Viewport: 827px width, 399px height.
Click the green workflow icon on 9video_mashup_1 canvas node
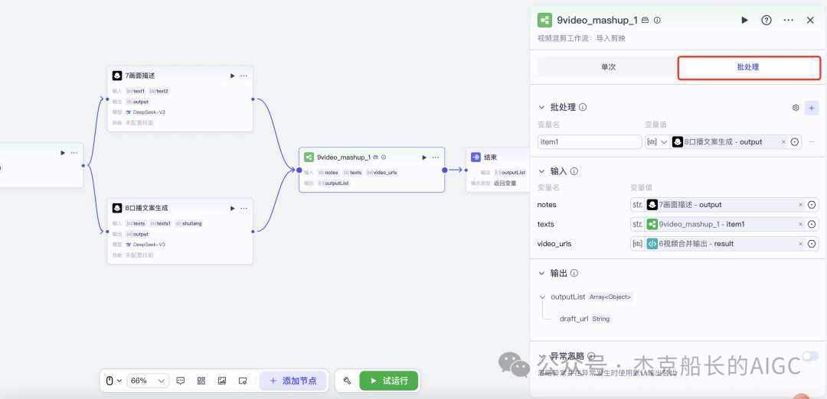point(309,157)
